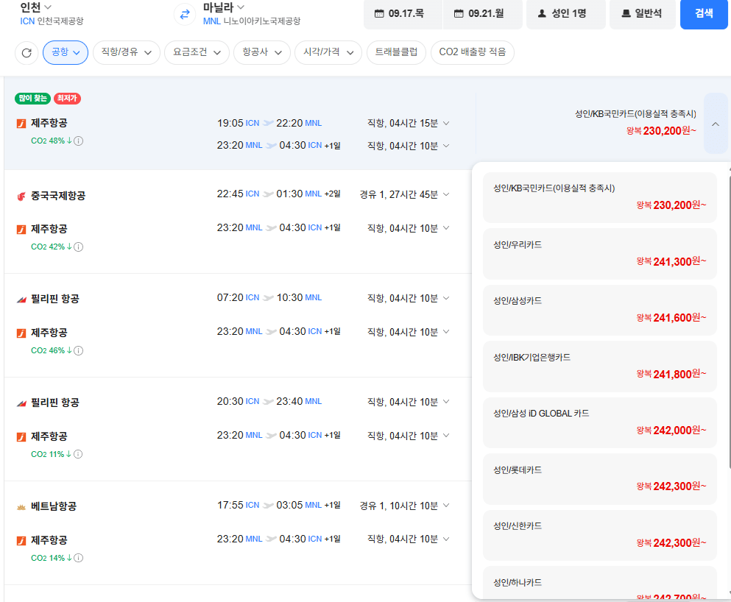Click the Jeju Air logo in the first result
The width and height of the screenshot is (731, 602).
click(x=21, y=124)
